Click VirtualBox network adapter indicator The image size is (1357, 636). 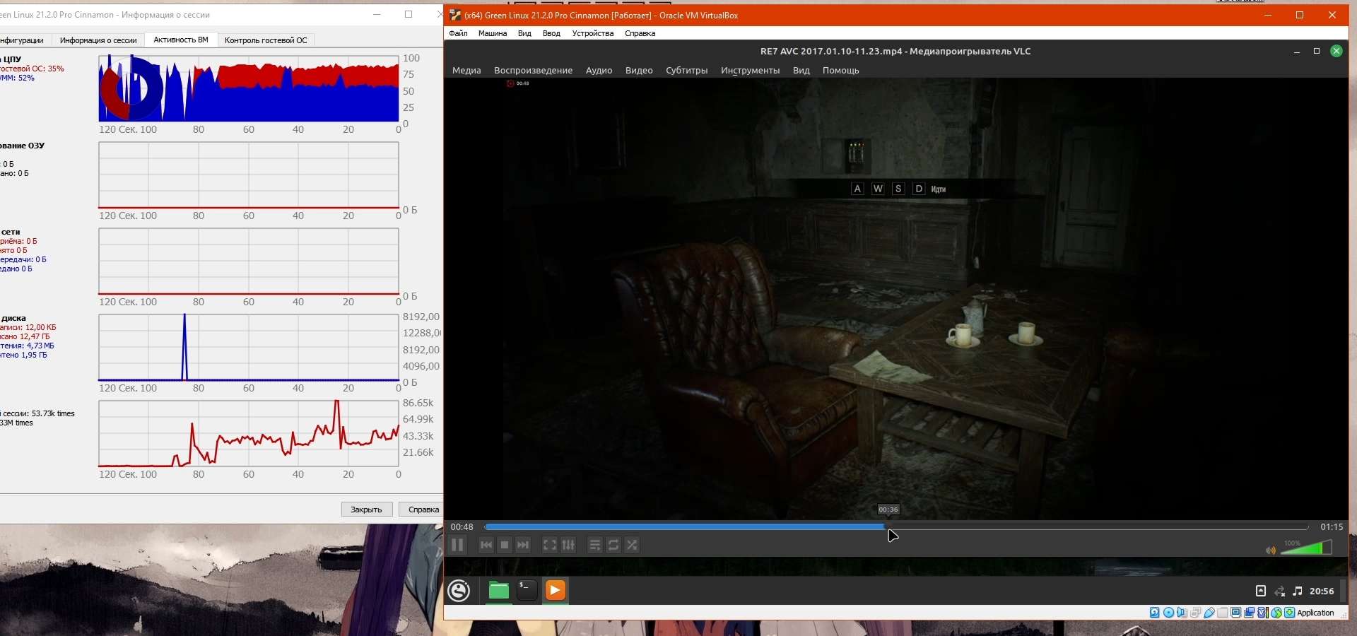1195,613
